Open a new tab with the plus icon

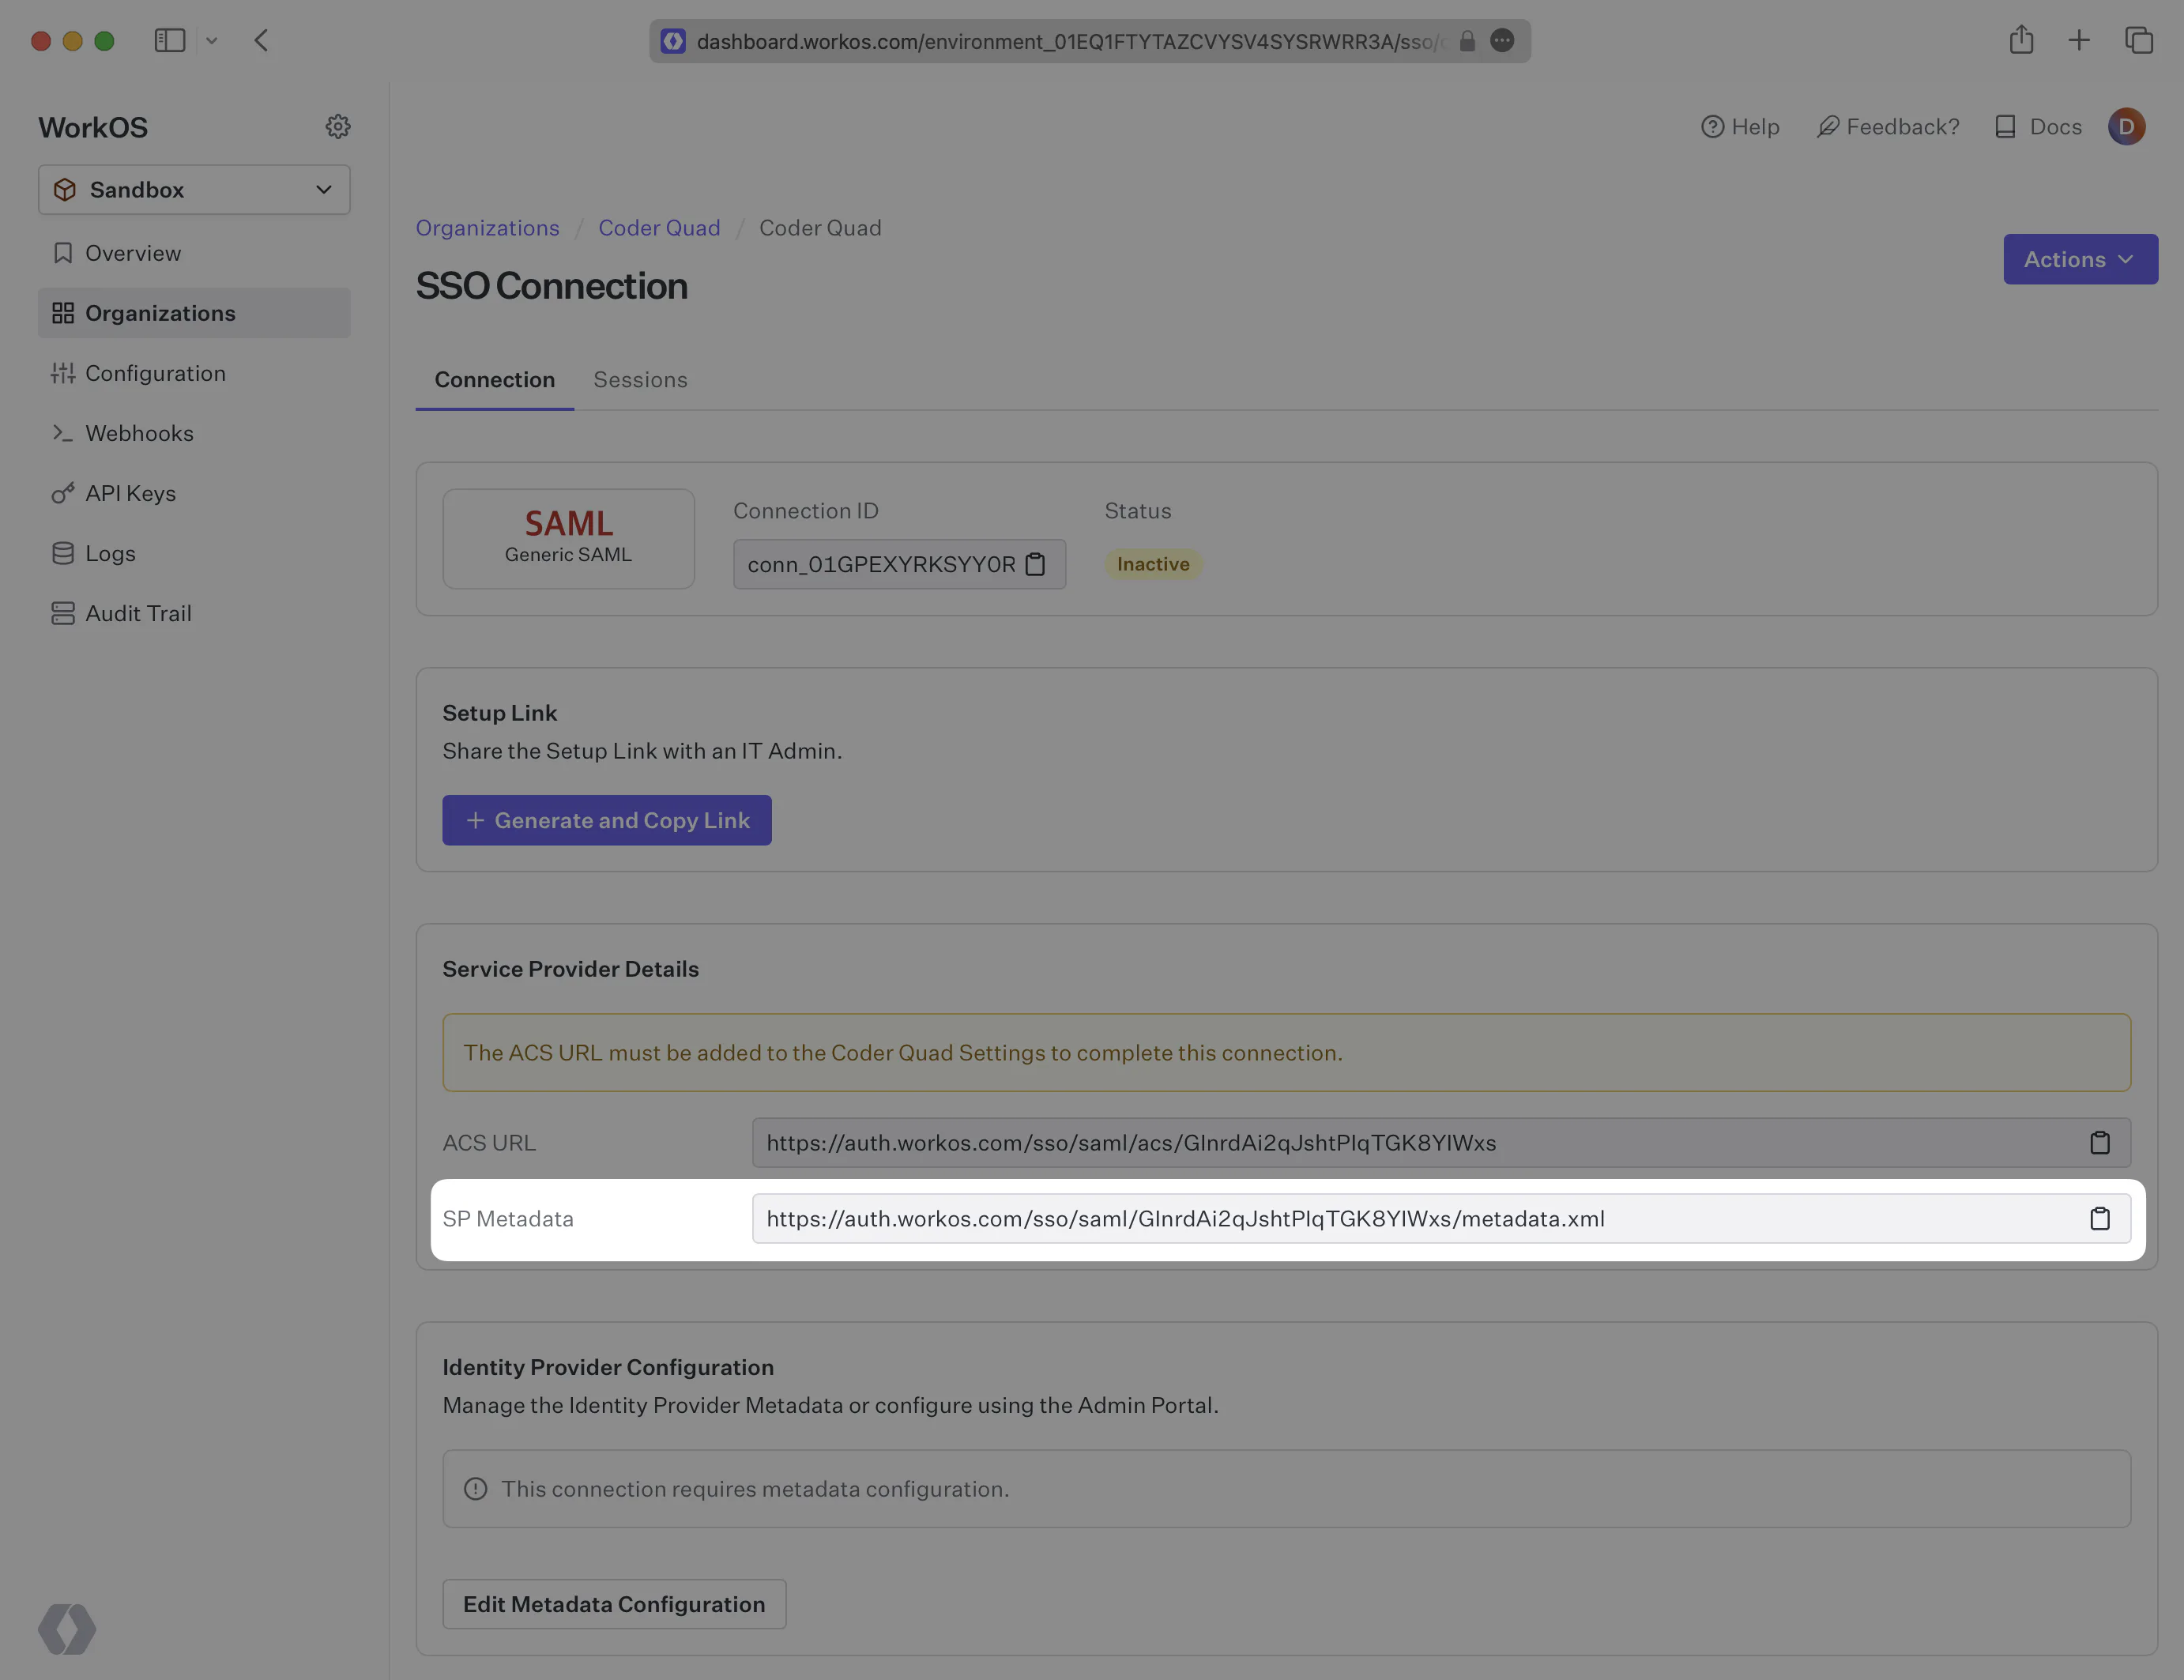[2079, 40]
